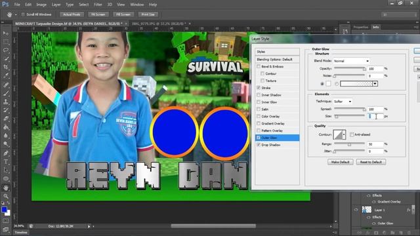The width and height of the screenshot is (420, 236).
Task: Toggle Layer 1 visibility eye
Action: pos(356,210)
